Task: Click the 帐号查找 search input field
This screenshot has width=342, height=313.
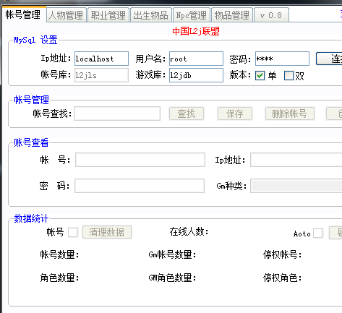Action: click(117, 113)
